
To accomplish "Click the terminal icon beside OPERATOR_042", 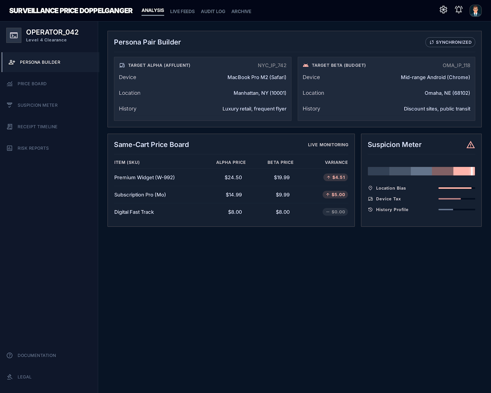I will tap(14, 35).
